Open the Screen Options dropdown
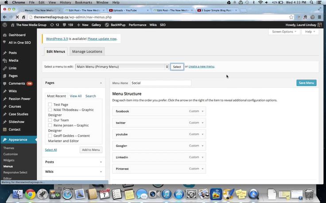The width and height of the screenshot is (326, 203). [x=284, y=32]
